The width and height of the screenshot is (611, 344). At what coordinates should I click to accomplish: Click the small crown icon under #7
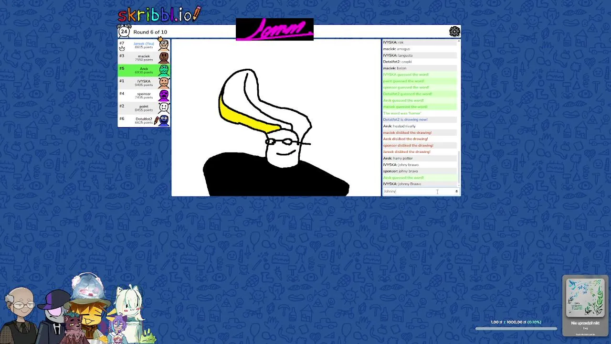click(x=122, y=48)
